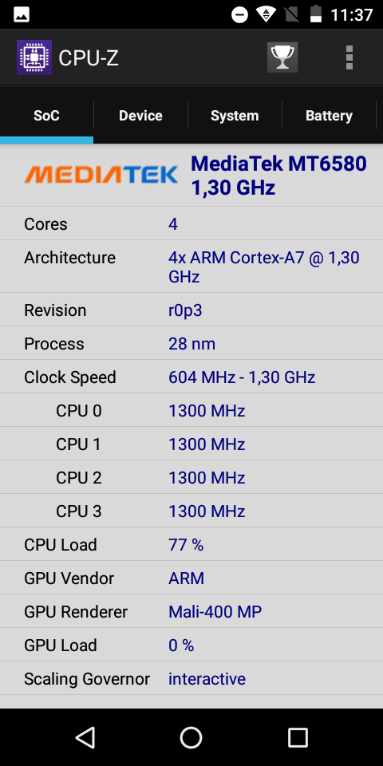Open the trophy validation icon
The height and width of the screenshot is (766, 383).
[x=282, y=57]
